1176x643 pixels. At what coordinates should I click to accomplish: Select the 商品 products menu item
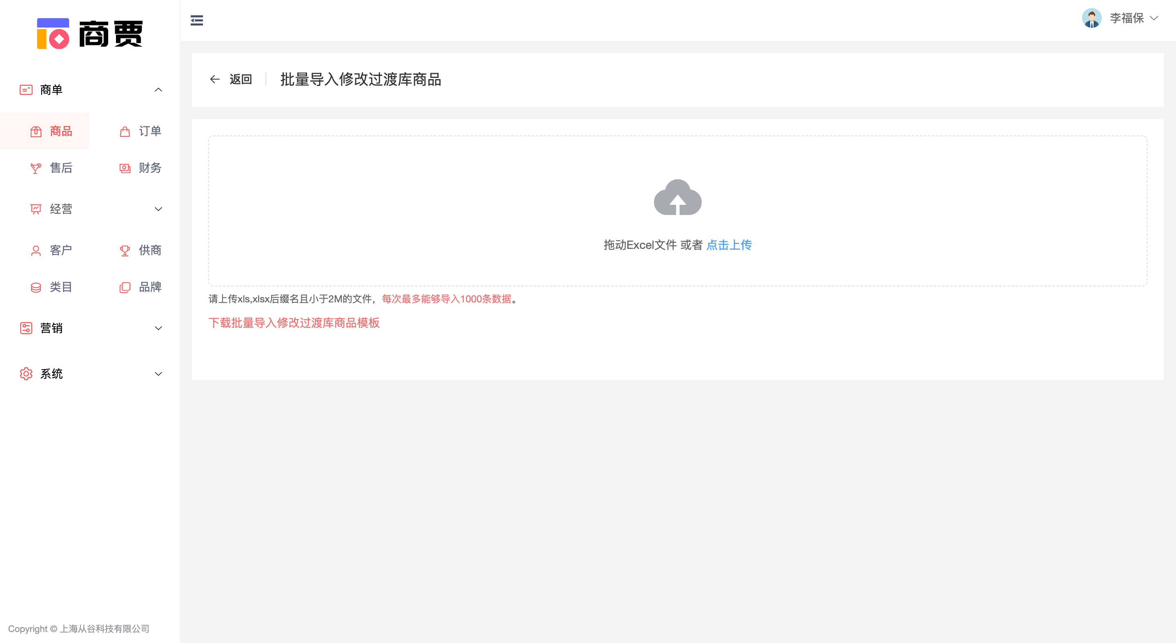[51, 131]
